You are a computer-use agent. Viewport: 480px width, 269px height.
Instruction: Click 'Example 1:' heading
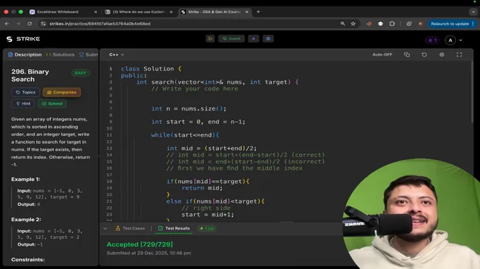click(x=25, y=180)
